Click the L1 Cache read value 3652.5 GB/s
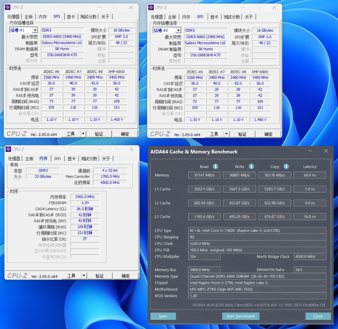Image resolution: width=338 pixels, height=329 pixels. (x=204, y=189)
